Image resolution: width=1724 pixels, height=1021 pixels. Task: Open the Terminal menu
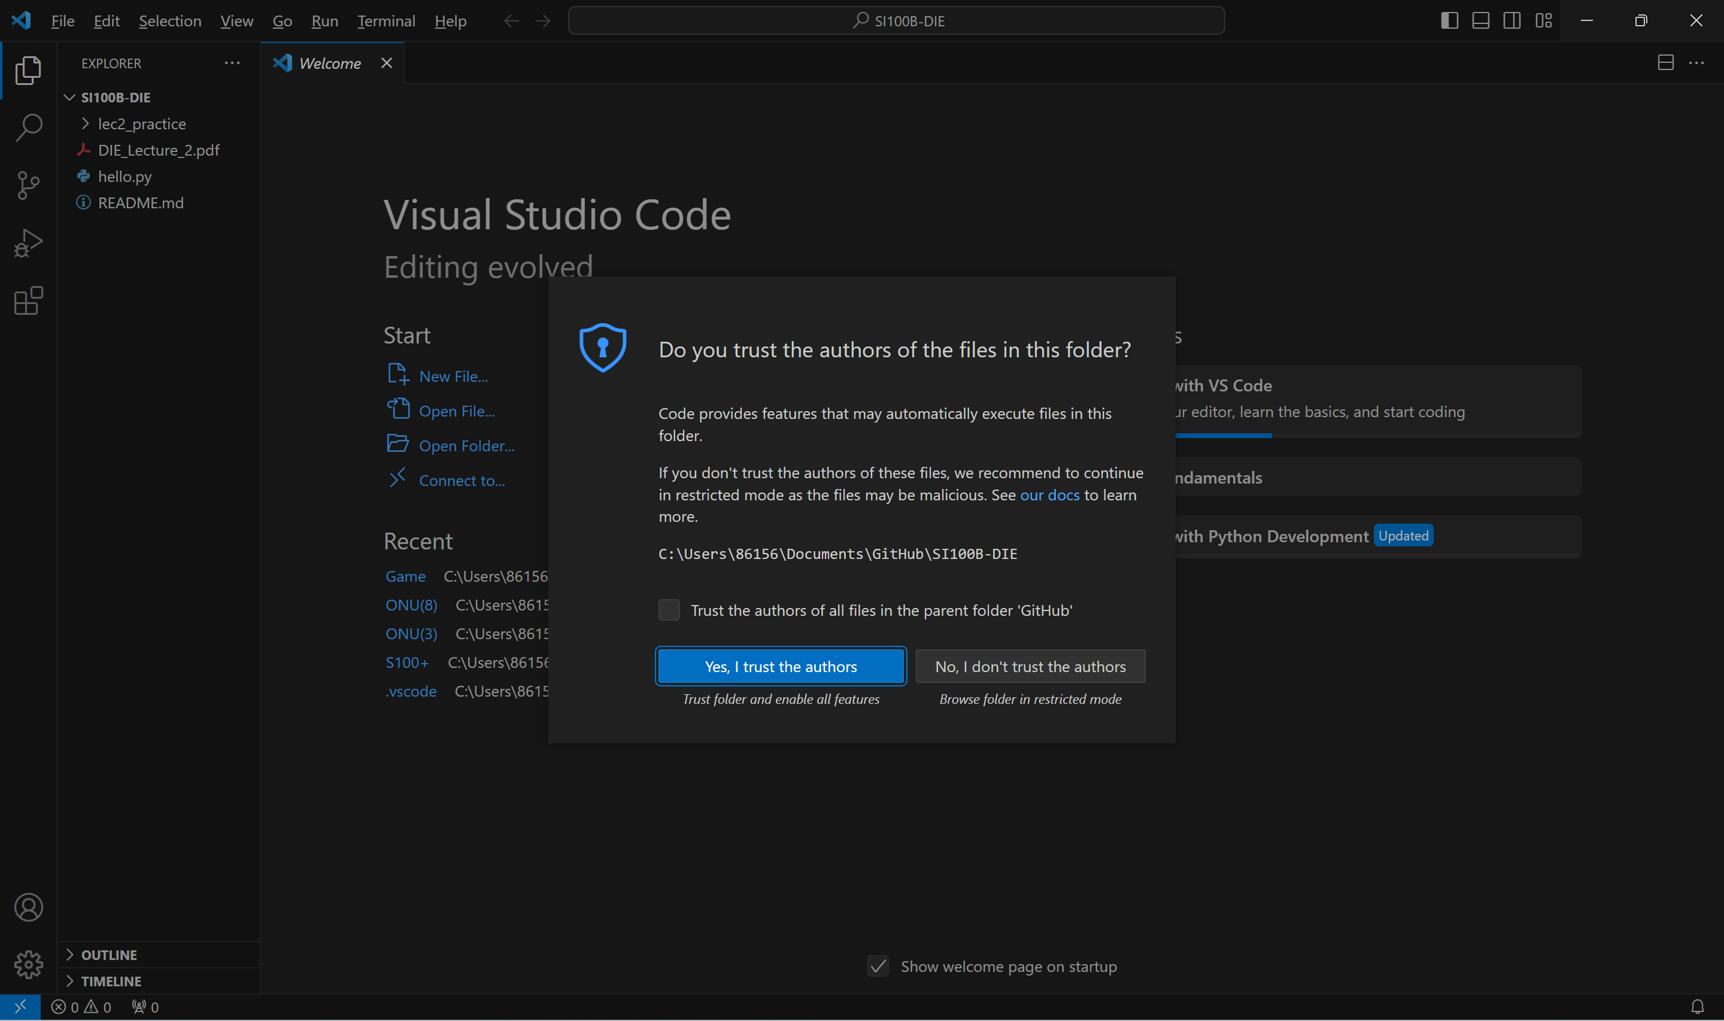click(x=386, y=22)
